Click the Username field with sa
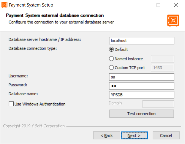The height and width of the screenshot is (144, 185). [141, 77]
